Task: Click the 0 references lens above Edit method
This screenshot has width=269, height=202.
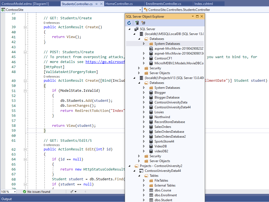Action: [x=52, y=145]
